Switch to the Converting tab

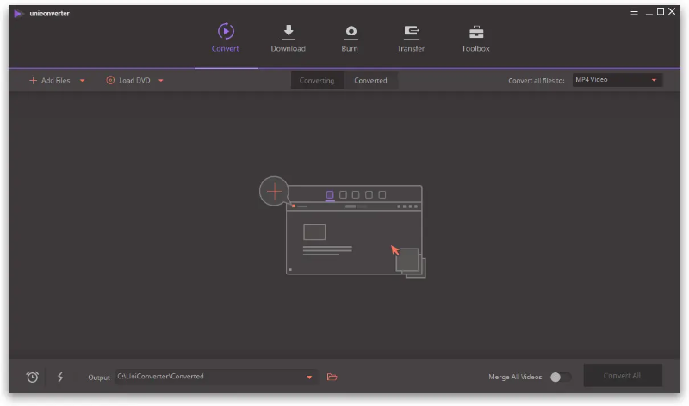[x=317, y=81]
